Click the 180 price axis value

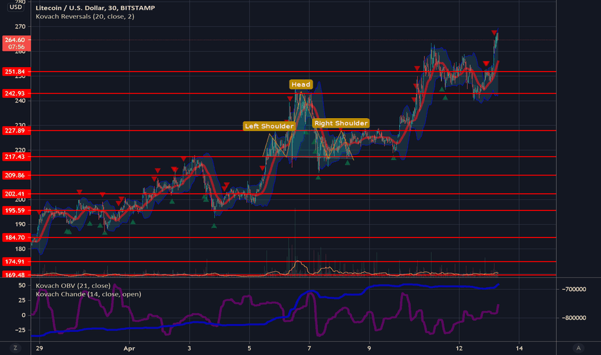click(x=21, y=249)
